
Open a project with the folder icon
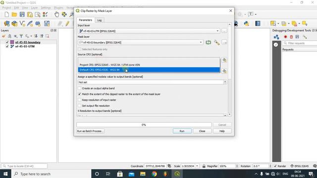point(14,14)
